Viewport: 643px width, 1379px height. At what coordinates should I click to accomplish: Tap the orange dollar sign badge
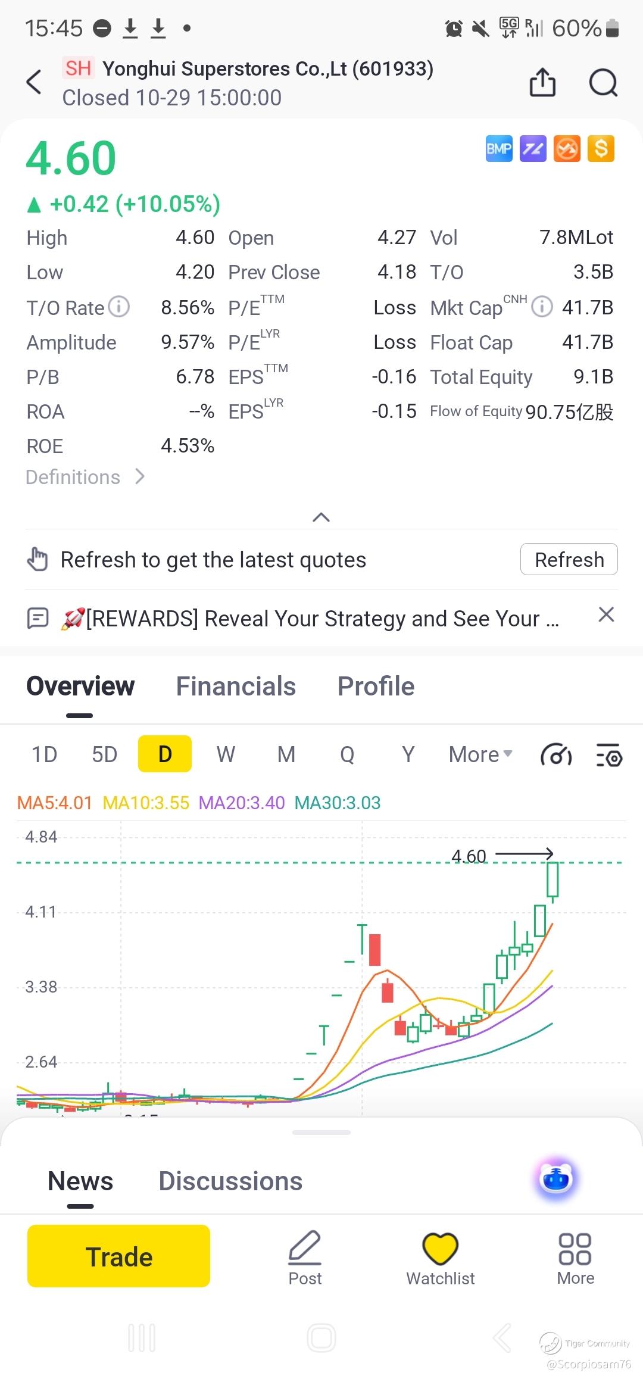[601, 149]
